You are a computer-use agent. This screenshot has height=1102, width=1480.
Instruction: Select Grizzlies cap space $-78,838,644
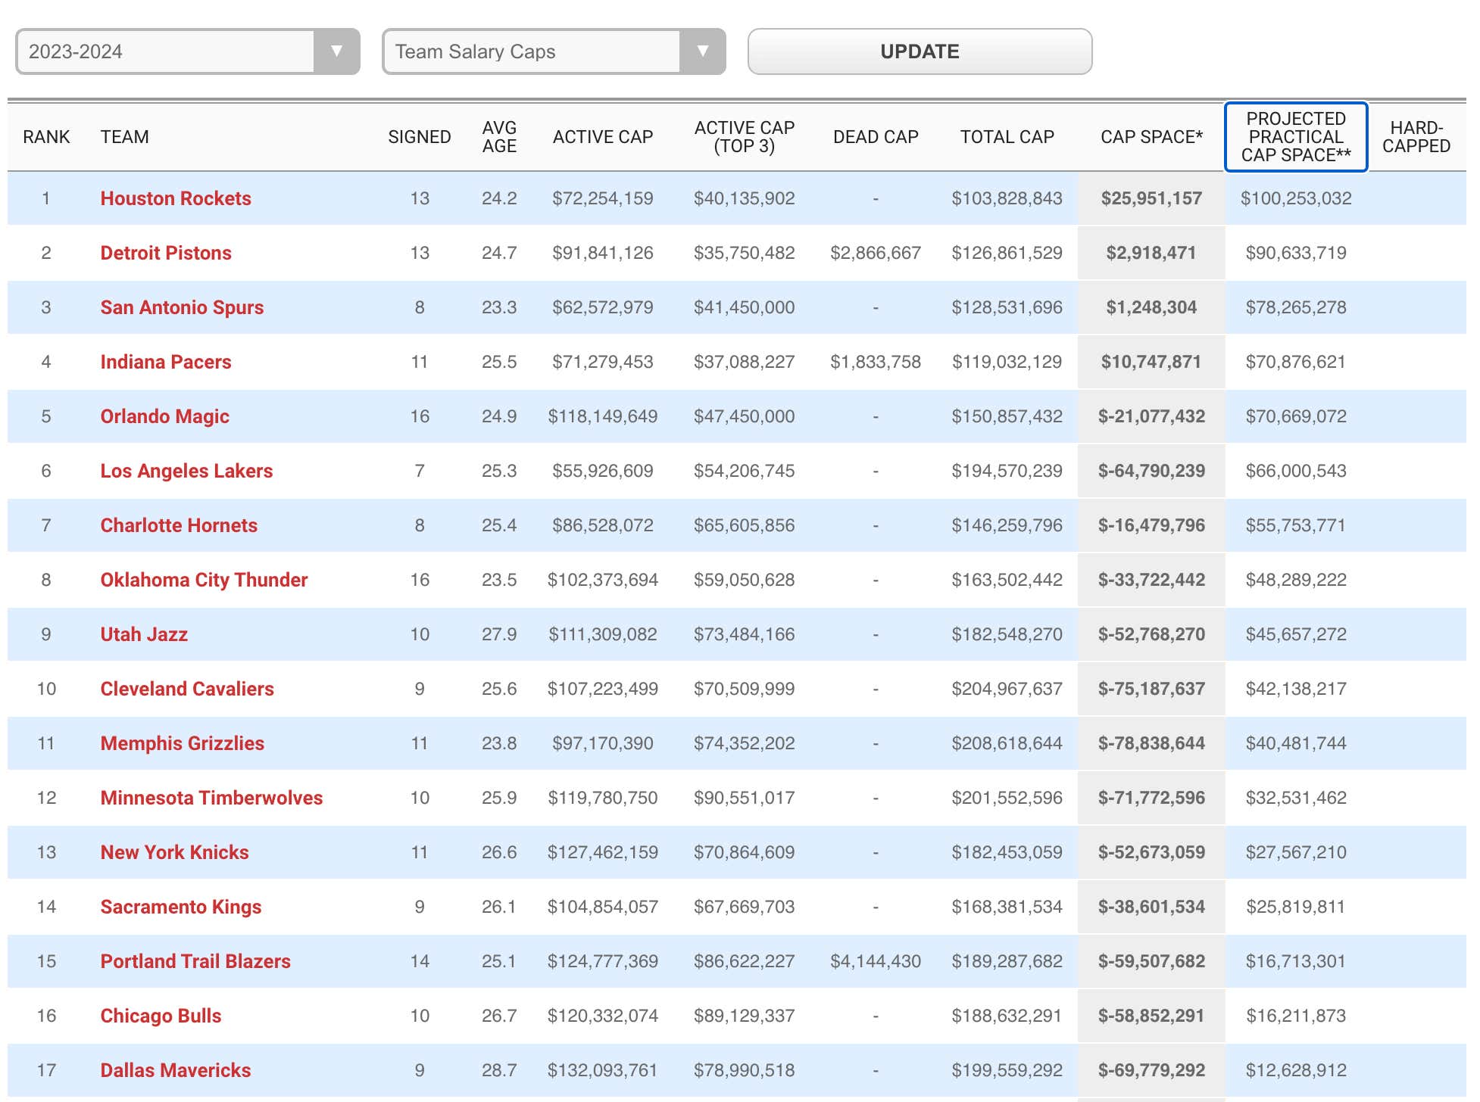1151,743
